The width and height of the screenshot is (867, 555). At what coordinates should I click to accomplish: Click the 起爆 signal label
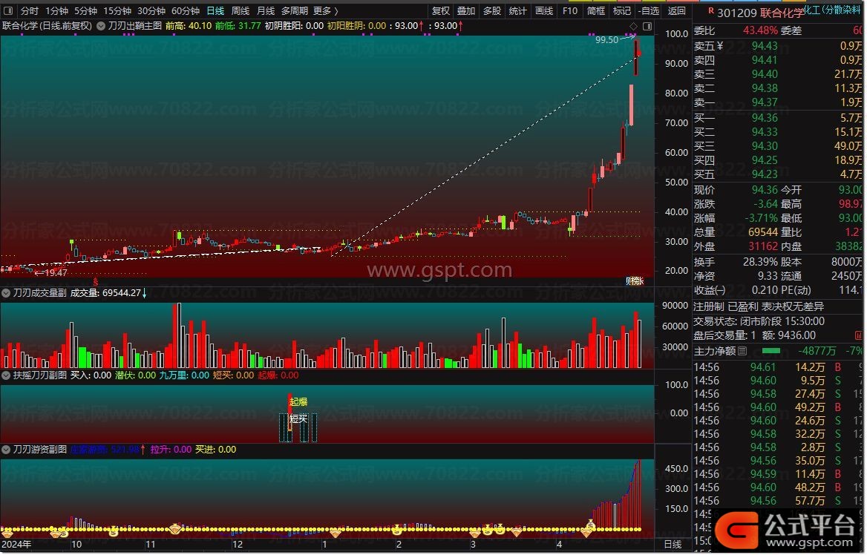298,402
